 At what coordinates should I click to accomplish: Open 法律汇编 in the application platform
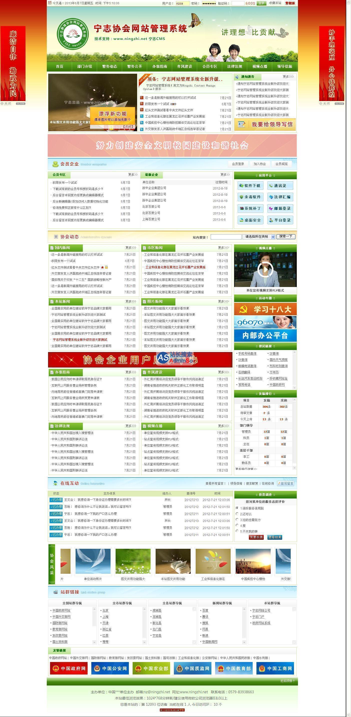280,197
